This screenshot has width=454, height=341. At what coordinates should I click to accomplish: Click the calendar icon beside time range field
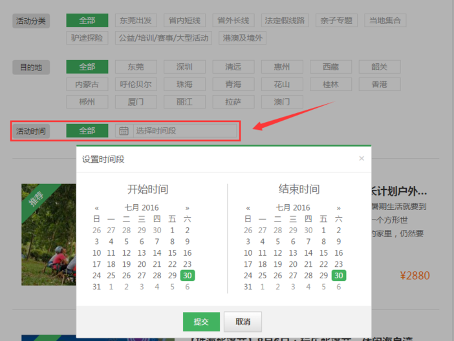(x=123, y=131)
